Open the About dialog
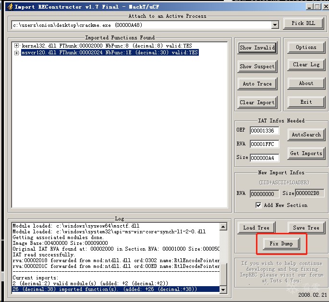The image size is (329, 302). pos(306,83)
